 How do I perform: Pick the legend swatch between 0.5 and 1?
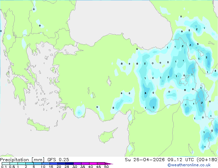tap(14, 164)
